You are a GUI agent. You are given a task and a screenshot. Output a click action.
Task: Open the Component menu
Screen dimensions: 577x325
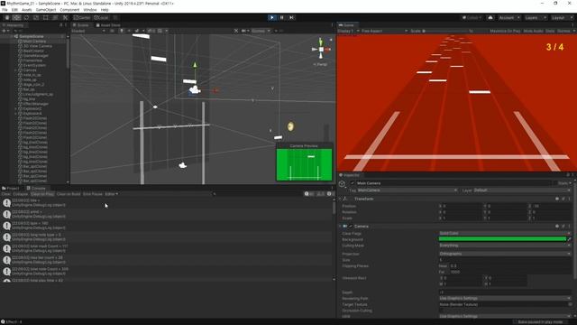point(69,10)
